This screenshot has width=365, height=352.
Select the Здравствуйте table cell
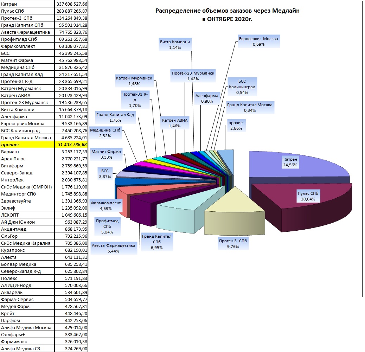27,201
